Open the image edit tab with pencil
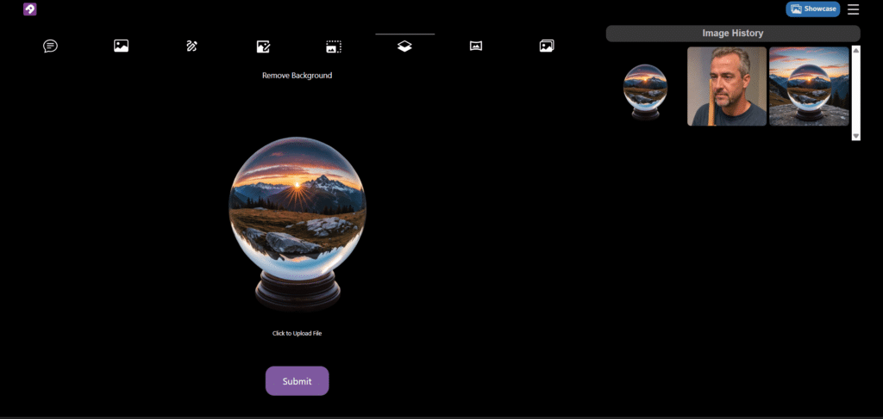883x419 pixels. pyautogui.click(x=263, y=46)
